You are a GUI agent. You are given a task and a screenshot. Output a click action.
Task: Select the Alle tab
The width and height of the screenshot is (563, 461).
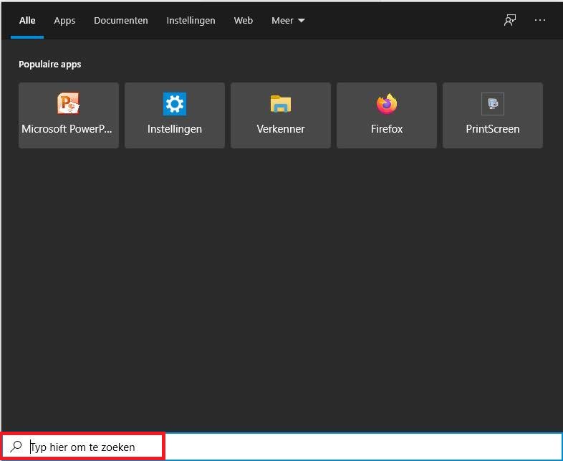point(27,21)
